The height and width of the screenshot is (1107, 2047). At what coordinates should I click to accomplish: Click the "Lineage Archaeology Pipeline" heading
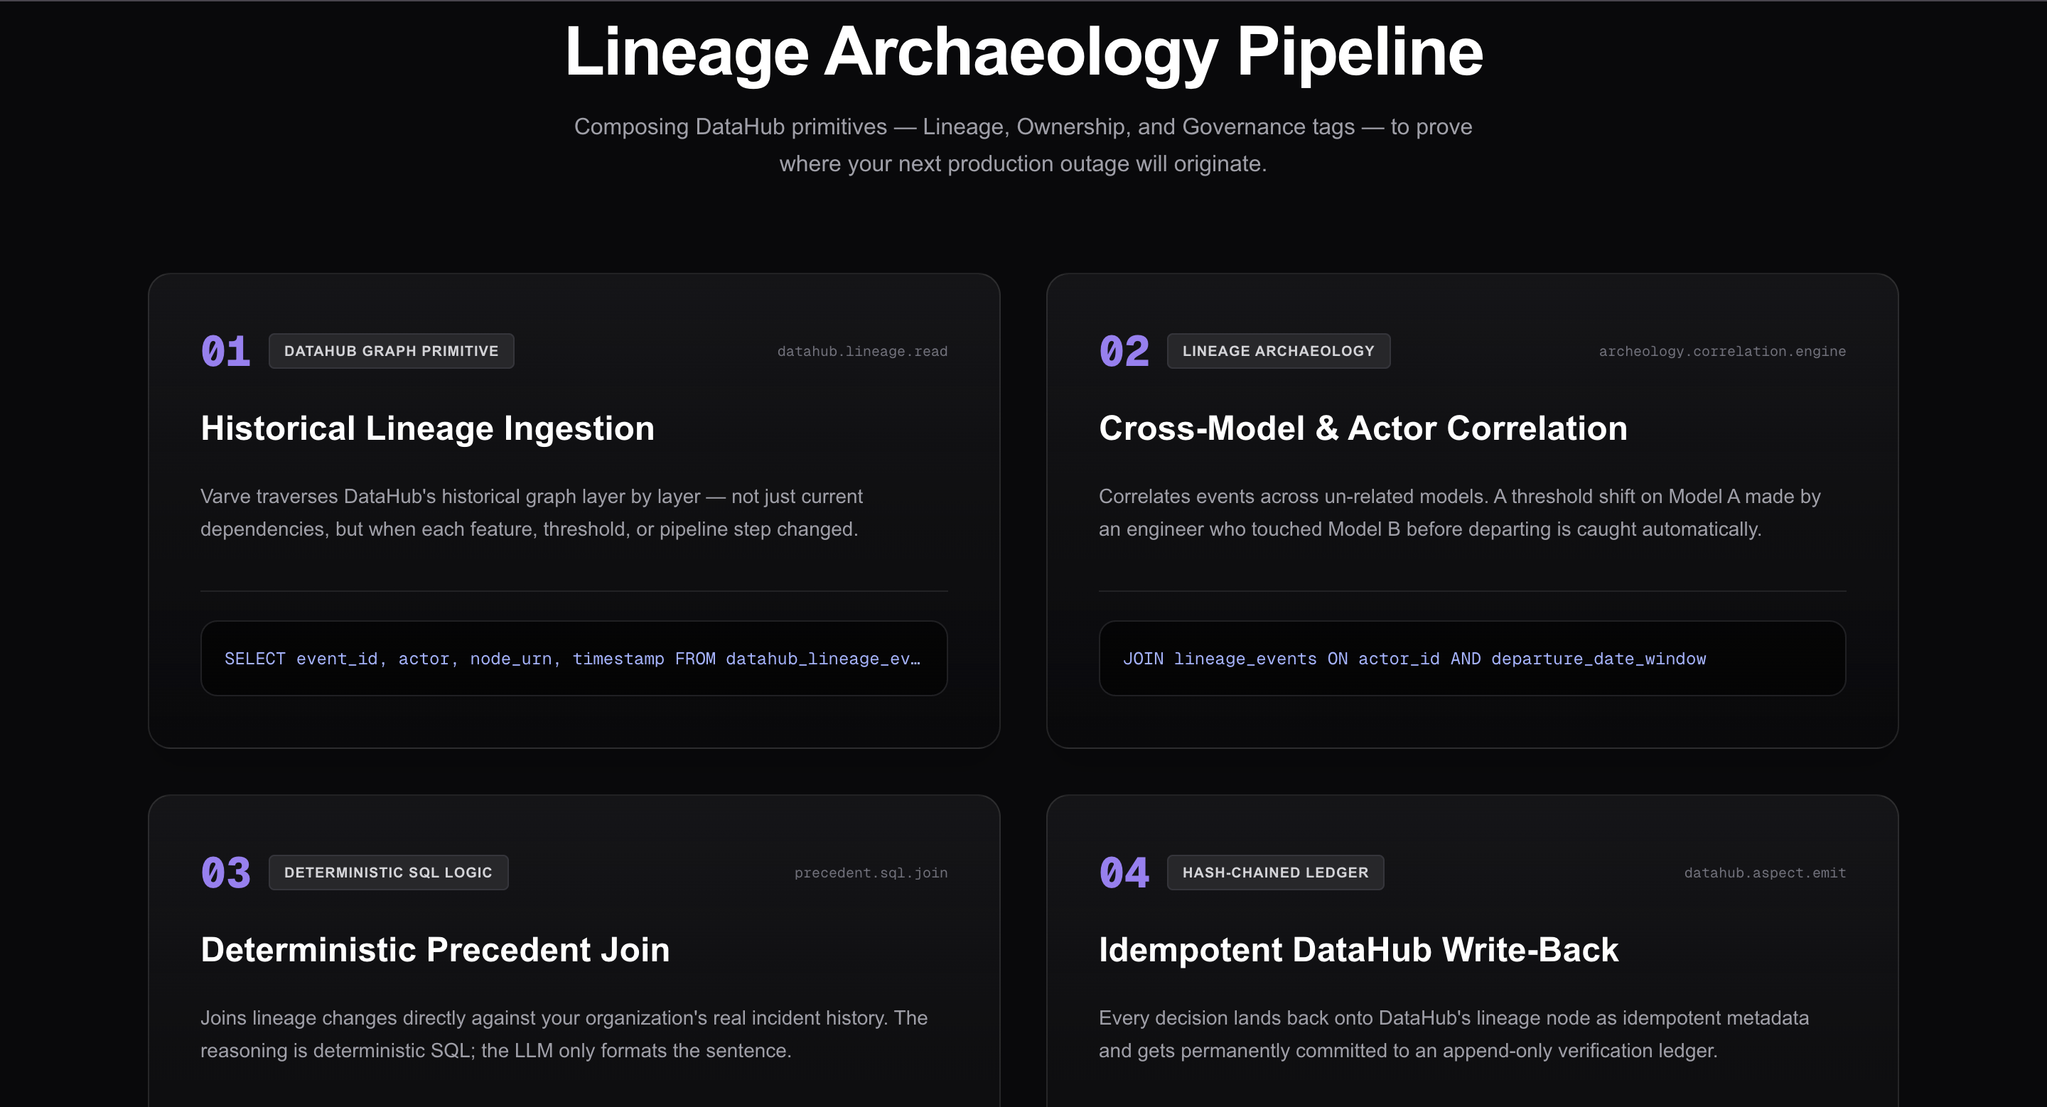tap(1023, 53)
